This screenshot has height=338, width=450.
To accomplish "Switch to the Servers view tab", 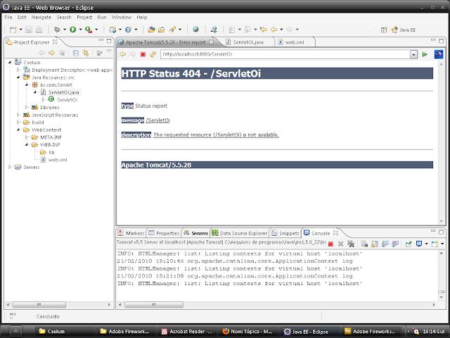I will coord(199,233).
